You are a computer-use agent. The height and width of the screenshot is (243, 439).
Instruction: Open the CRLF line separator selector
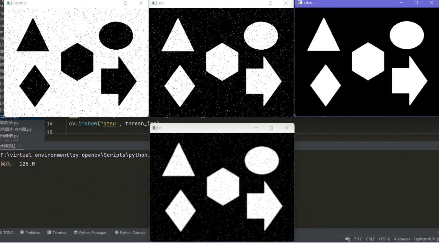click(x=370, y=239)
